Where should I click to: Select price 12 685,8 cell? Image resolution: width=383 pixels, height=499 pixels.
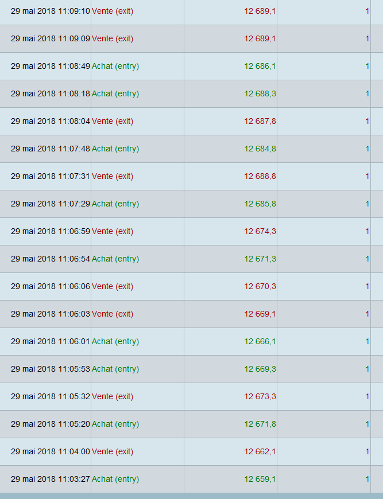point(260,204)
